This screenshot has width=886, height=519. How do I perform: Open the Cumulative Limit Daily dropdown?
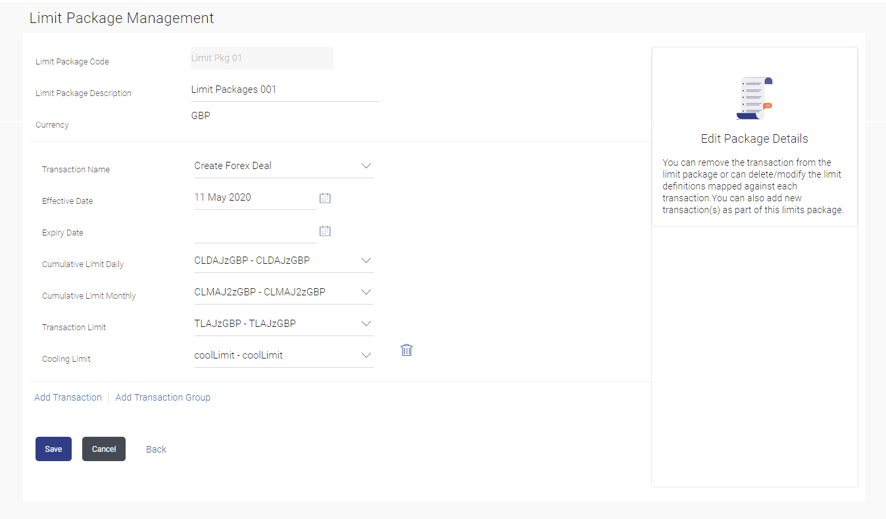tap(366, 260)
